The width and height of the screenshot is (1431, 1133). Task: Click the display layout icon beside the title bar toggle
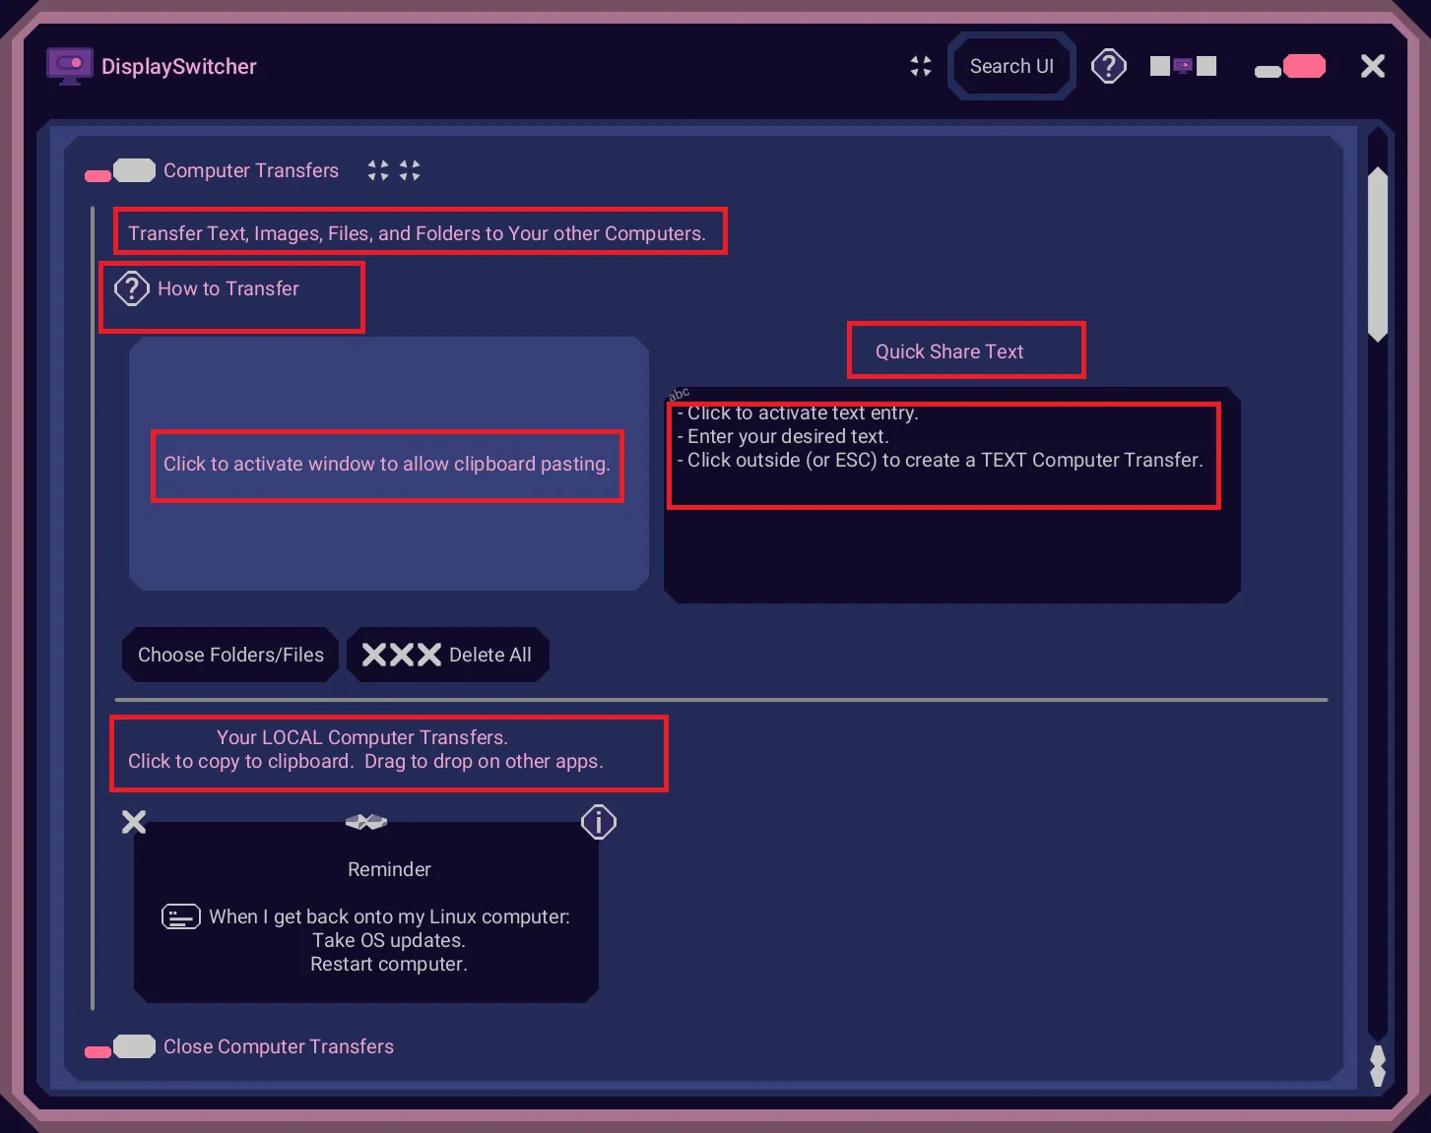coord(1184,66)
